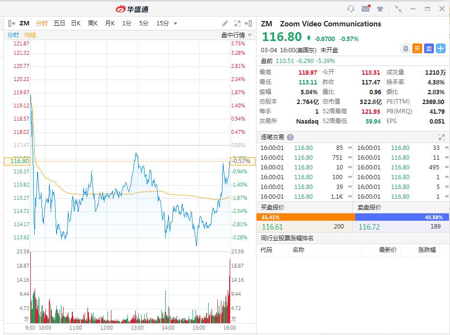Maximize the 华盛通 window
Viewport: 450px width, 335px height.
coord(428,9)
